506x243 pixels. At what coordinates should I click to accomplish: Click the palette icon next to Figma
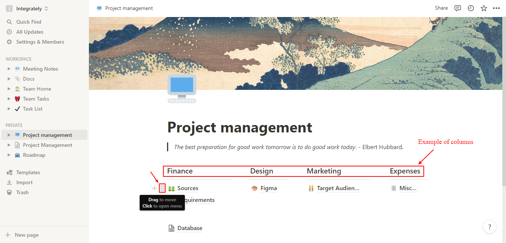254,188
